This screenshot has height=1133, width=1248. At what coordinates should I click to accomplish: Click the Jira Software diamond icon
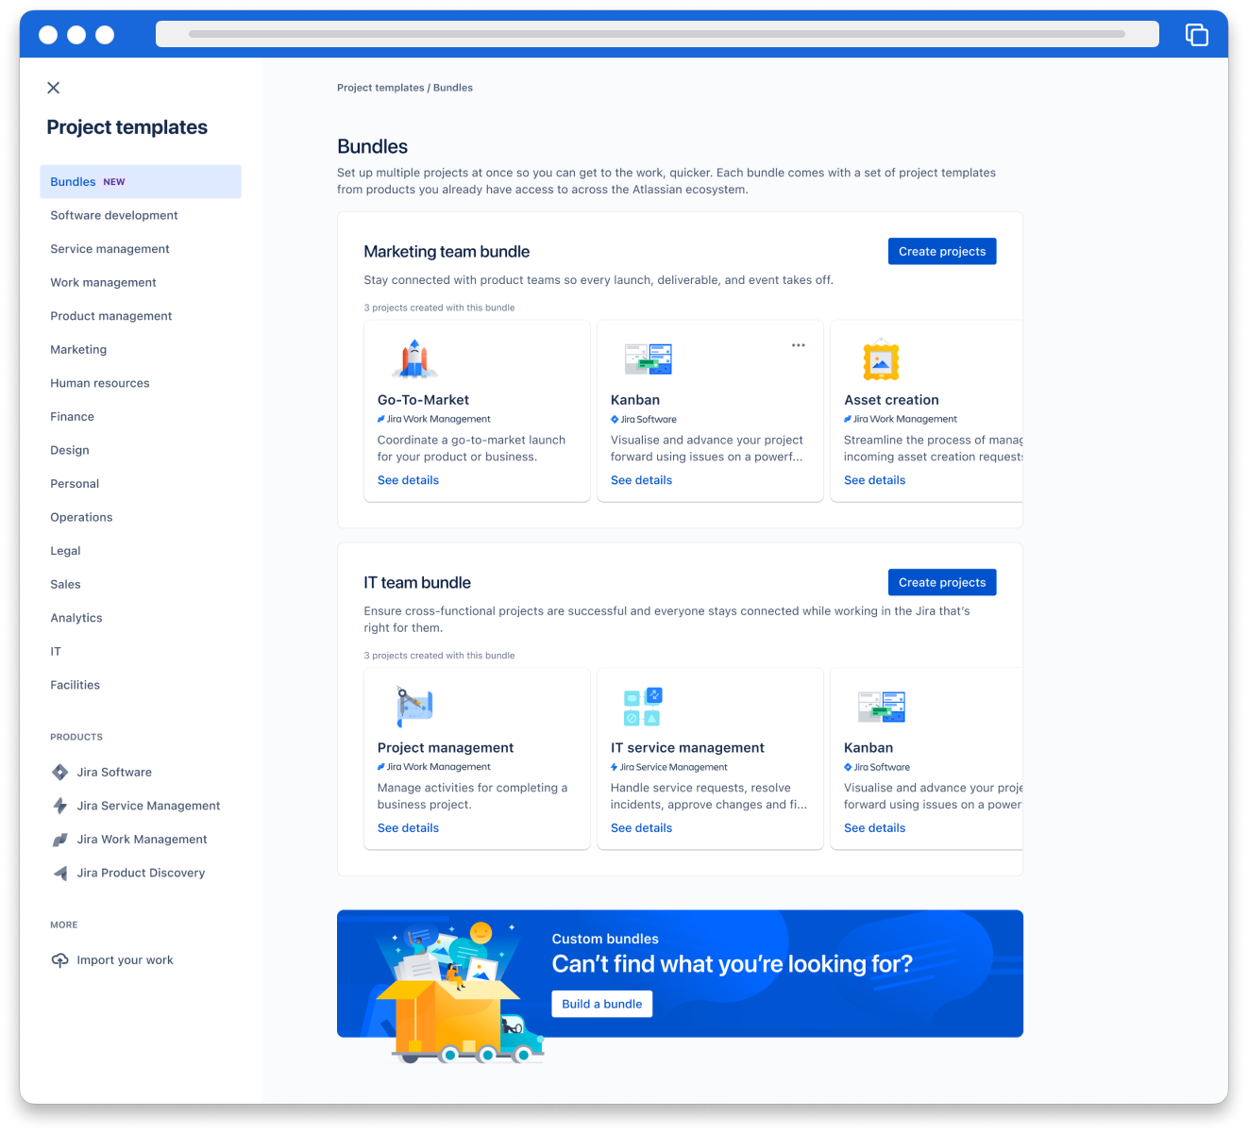pyautogui.click(x=60, y=773)
